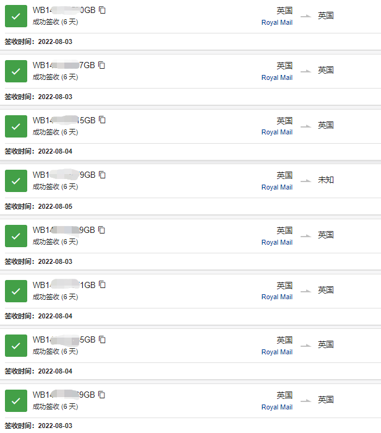Click tracking number ending in 7GB
Viewport: 381px width, 433px height.
click(x=64, y=65)
